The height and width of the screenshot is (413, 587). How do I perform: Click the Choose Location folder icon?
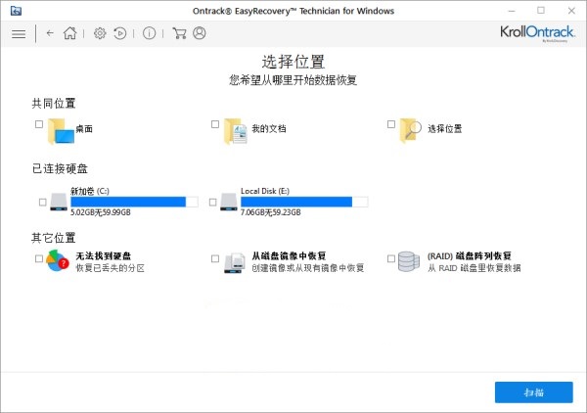pos(411,130)
